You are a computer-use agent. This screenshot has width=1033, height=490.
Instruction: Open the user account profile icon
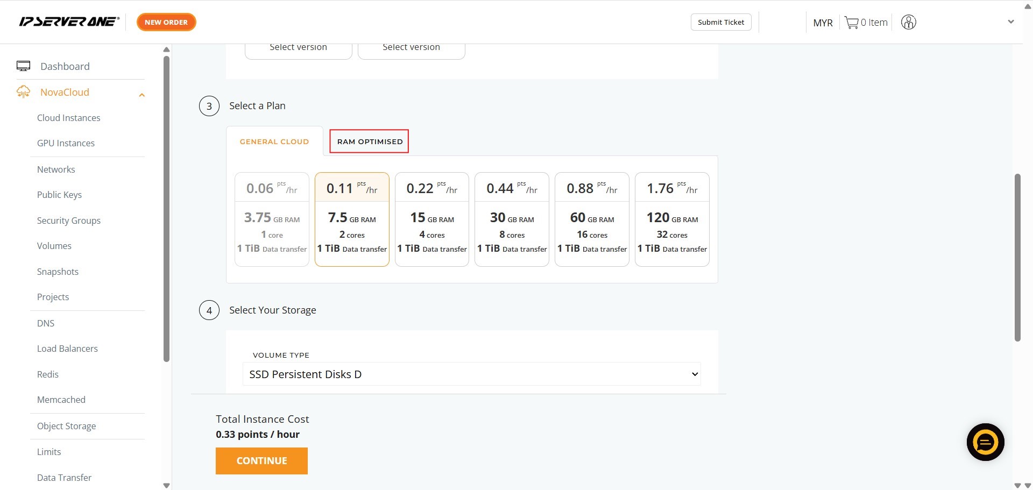click(908, 23)
